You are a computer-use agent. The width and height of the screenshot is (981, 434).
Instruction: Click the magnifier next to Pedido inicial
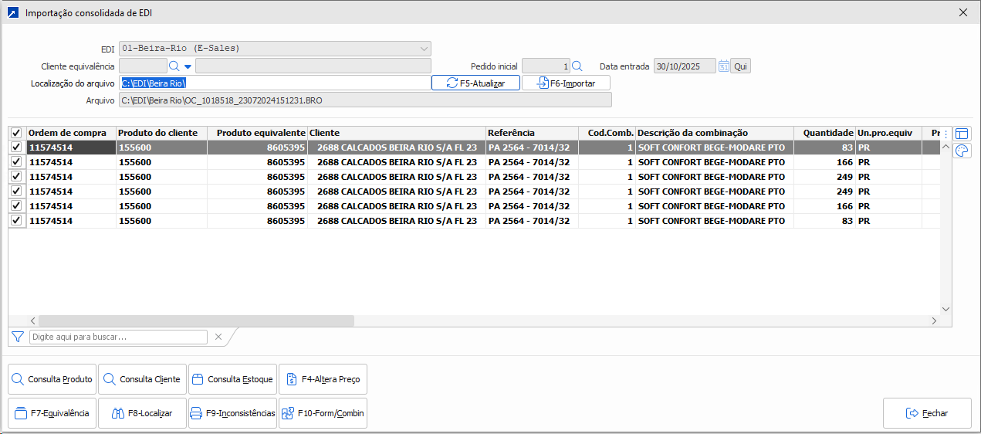click(577, 66)
